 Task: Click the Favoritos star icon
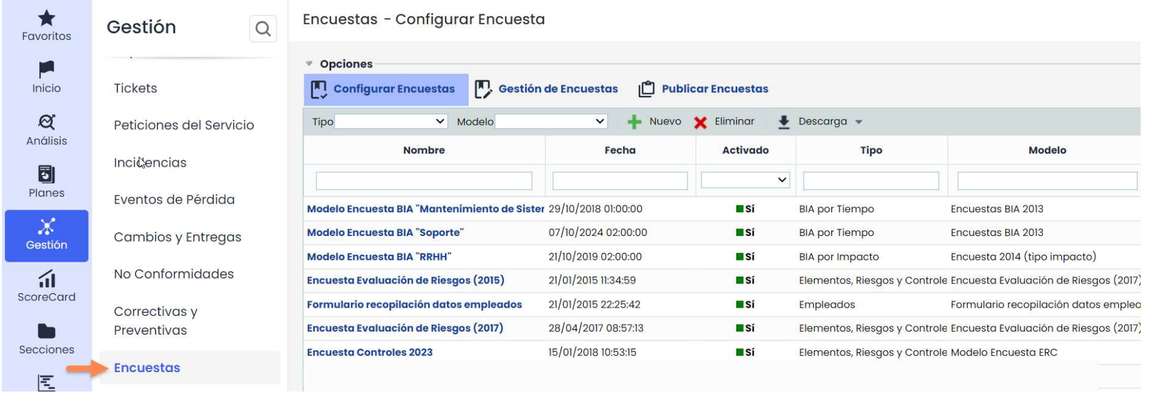click(x=46, y=18)
